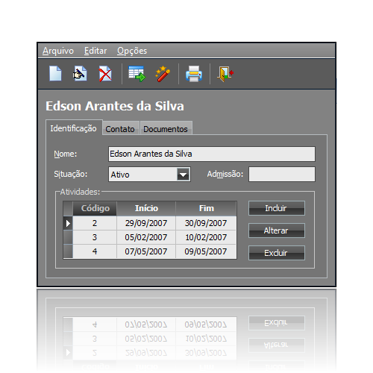The height and width of the screenshot is (373, 373).
Task: Click the Incluir button
Action: [x=277, y=208]
